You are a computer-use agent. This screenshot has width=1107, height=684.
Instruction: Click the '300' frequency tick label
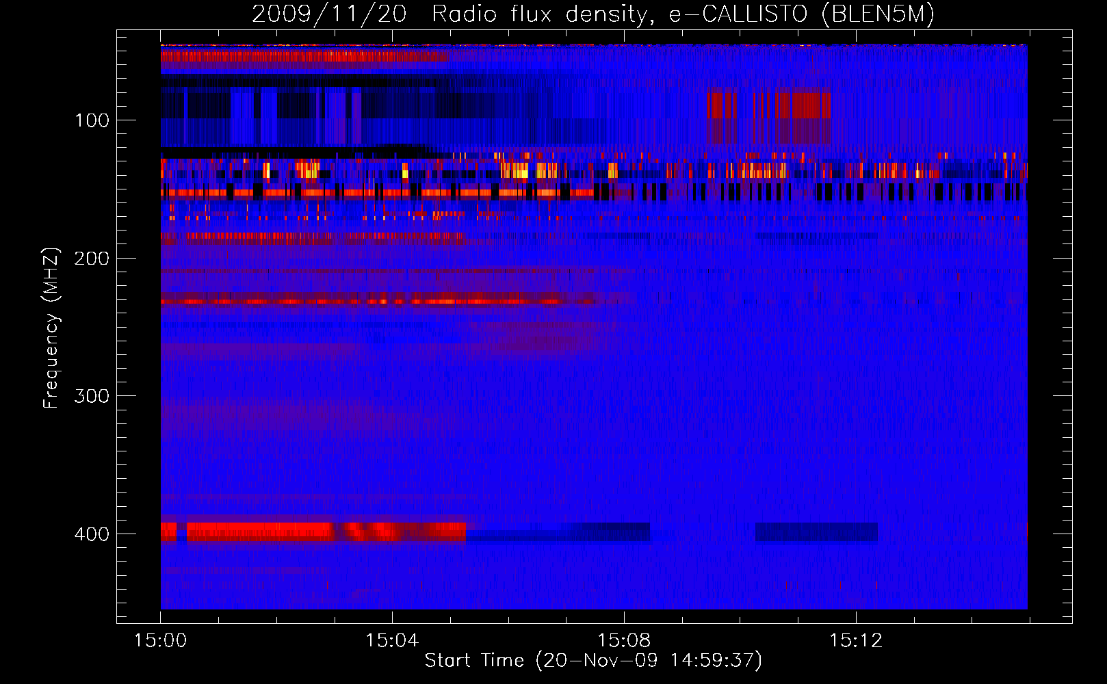92,396
